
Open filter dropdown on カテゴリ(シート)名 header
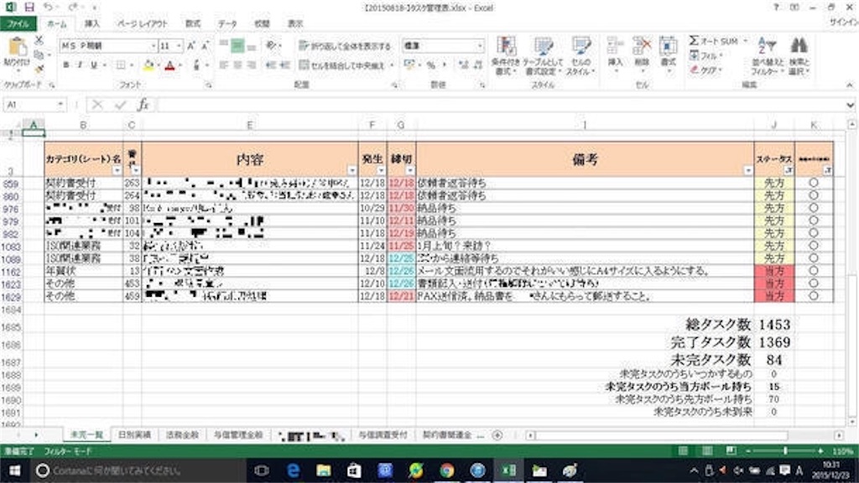tap(117, 170)
